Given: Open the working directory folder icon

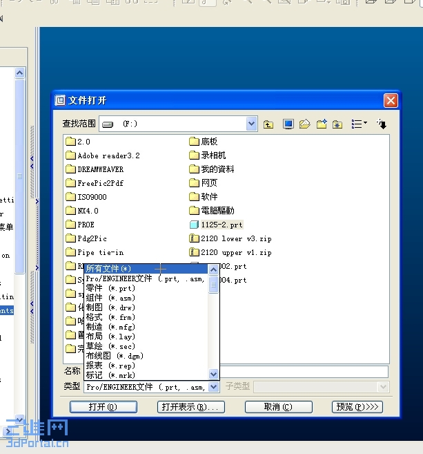Looking at the screenshot, I should point(305,124).
